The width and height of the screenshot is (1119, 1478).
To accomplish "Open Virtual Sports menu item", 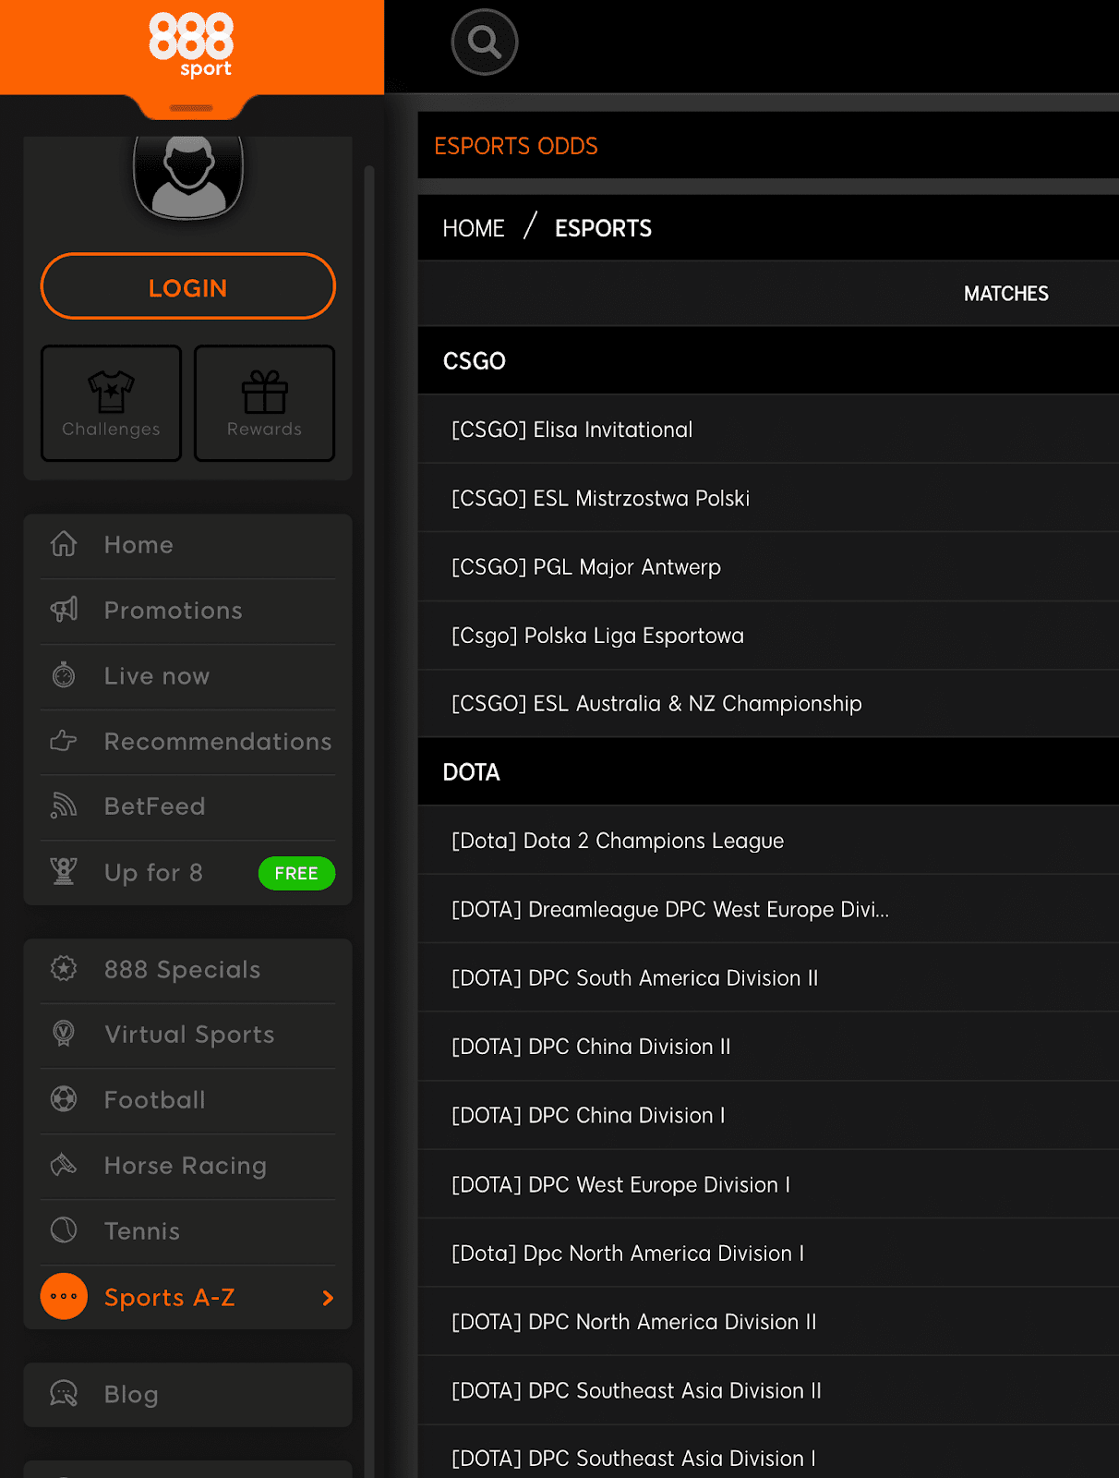I will (x=188, y=1035).
